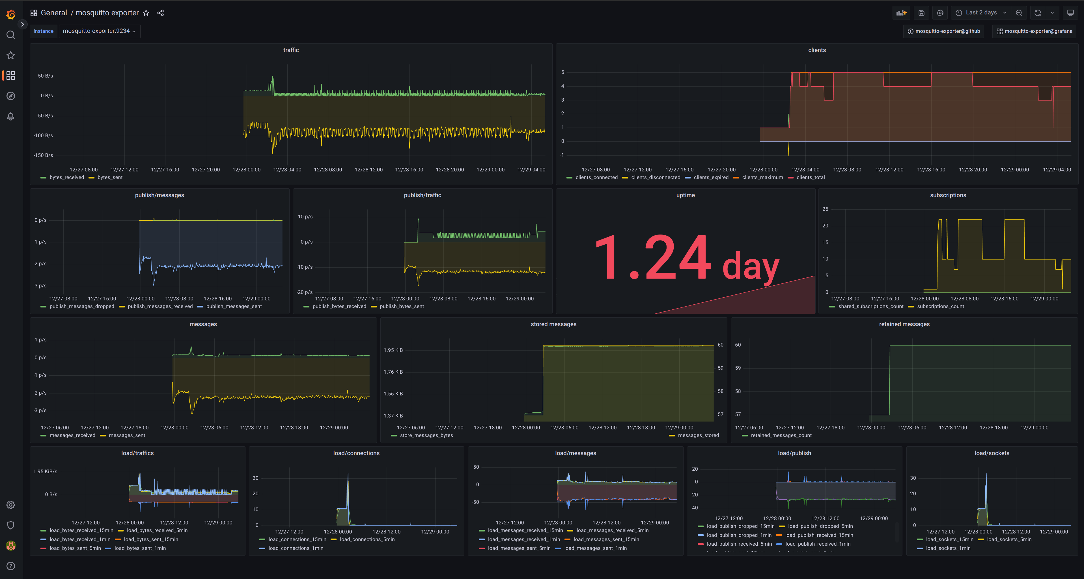Open the Alerting bell in sidebar
The height and width of the screenshot is (579, 1084).
pos(11,116)
